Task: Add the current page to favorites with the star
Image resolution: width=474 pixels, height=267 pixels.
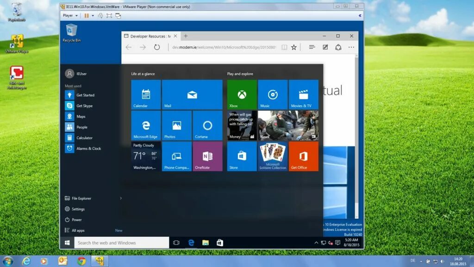Action: (294, 47)
